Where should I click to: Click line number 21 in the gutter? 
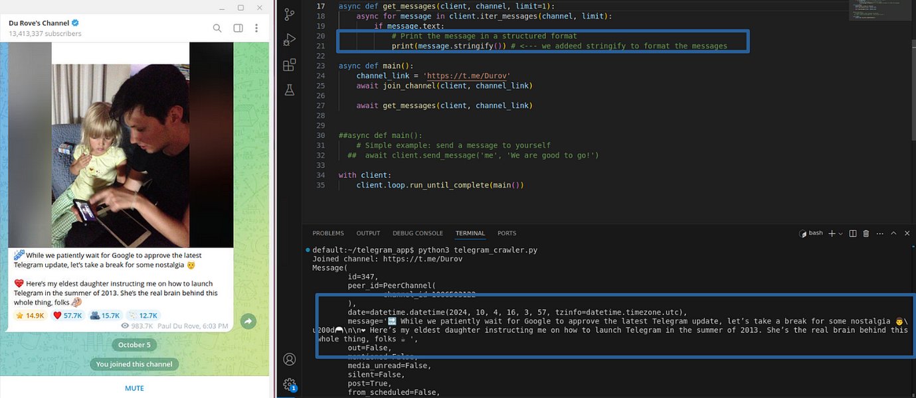click(x=321, y=46)
